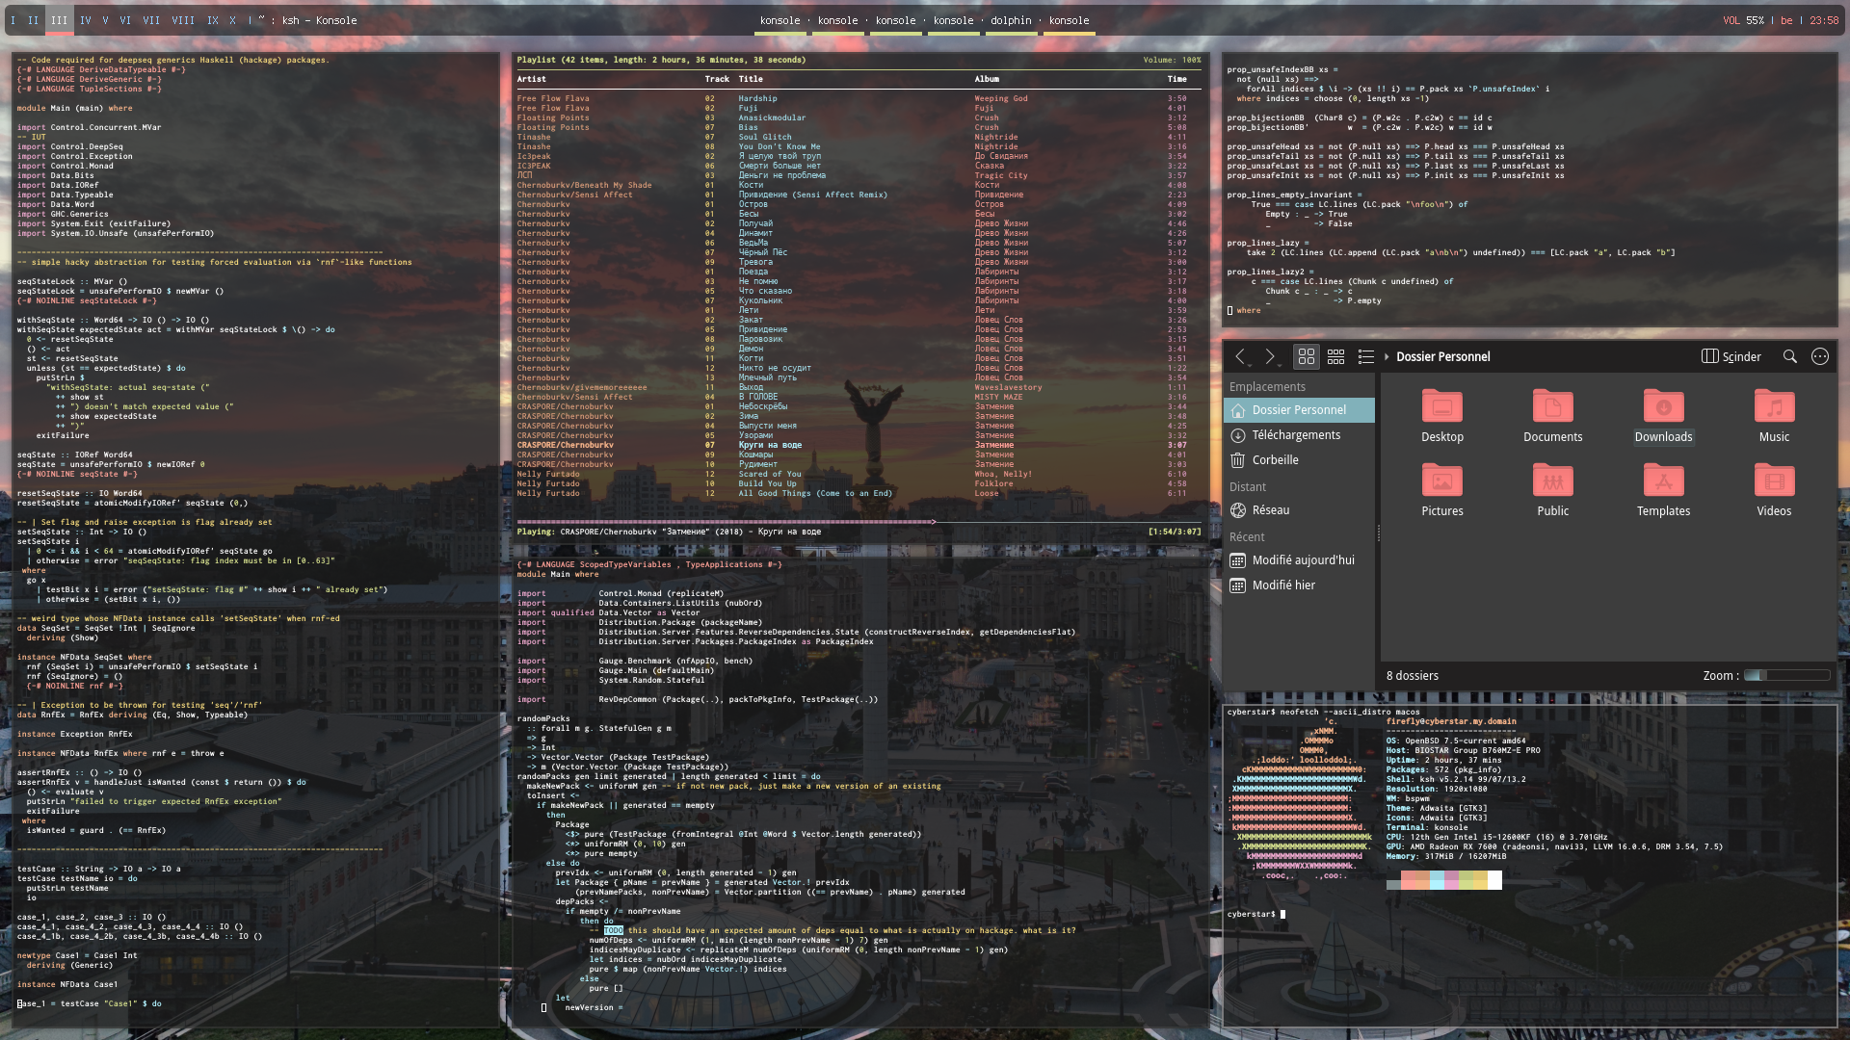
Task: Go forward in Dolphin navigation
Action: point(1270,356)
